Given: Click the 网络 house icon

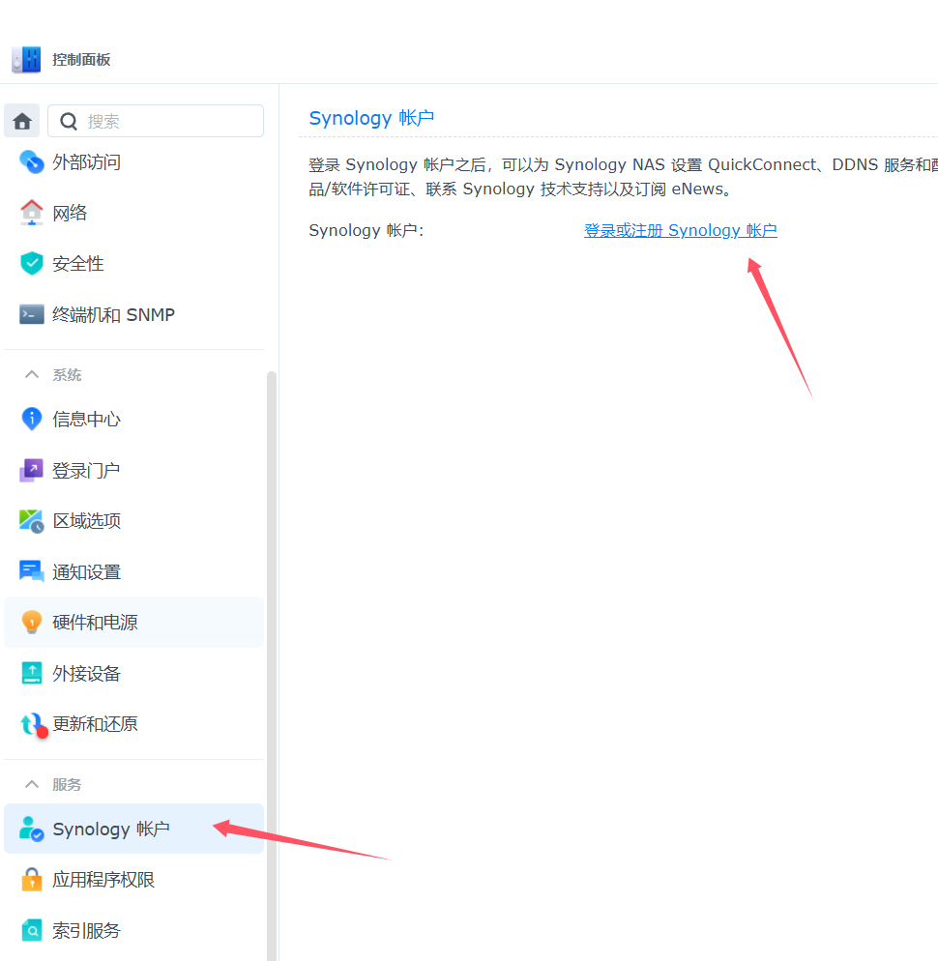Looking at the screenshot, I should [32, 213].
